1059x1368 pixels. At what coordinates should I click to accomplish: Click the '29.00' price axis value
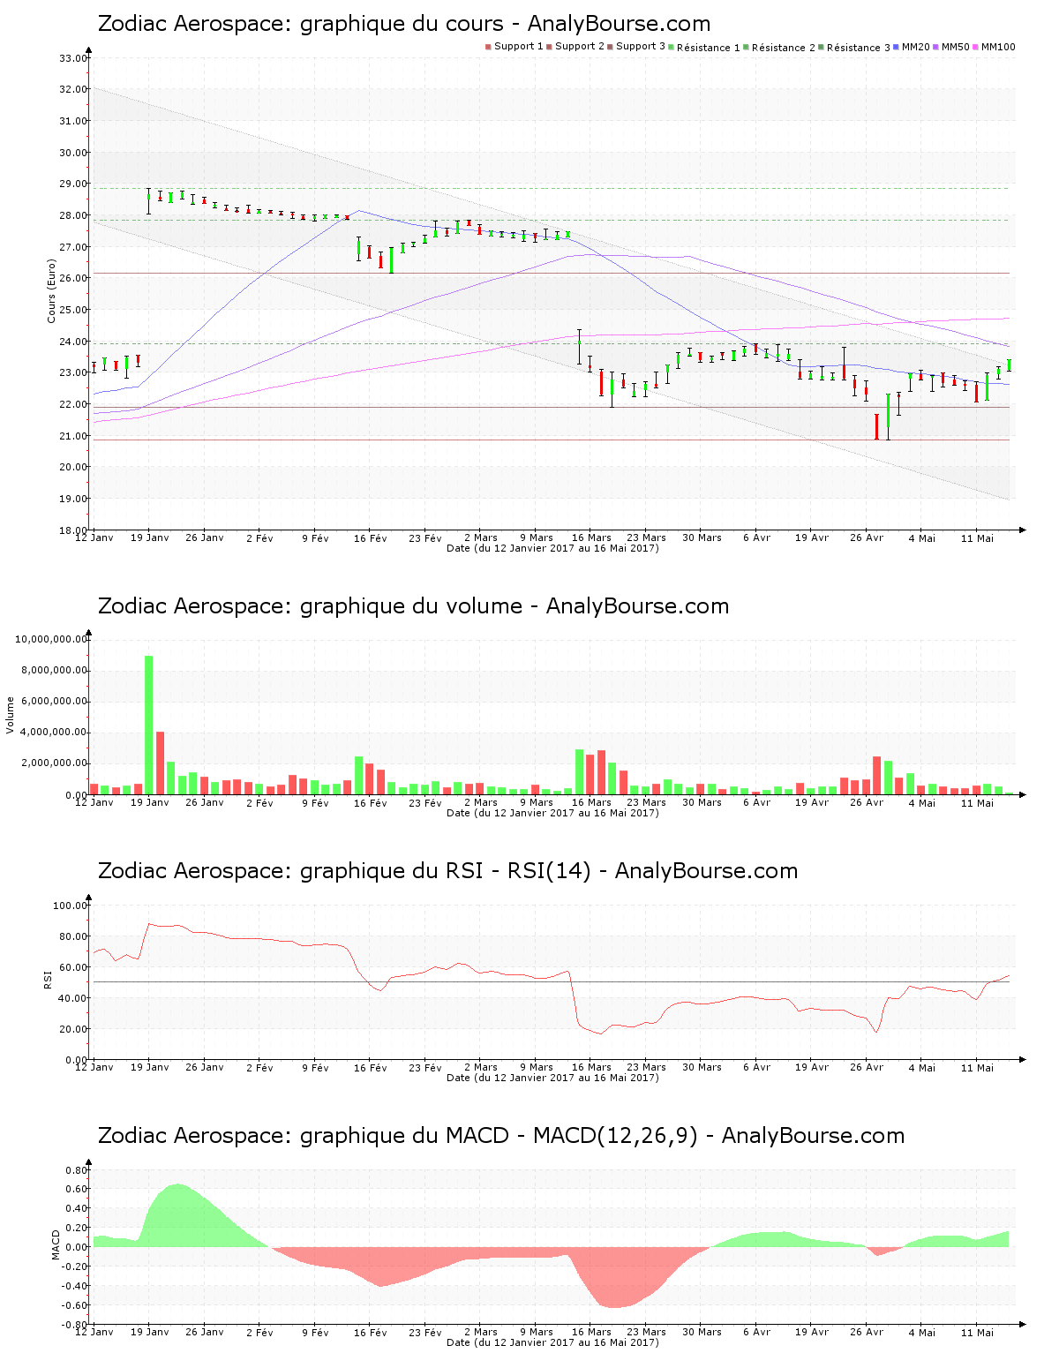[73, 184]
